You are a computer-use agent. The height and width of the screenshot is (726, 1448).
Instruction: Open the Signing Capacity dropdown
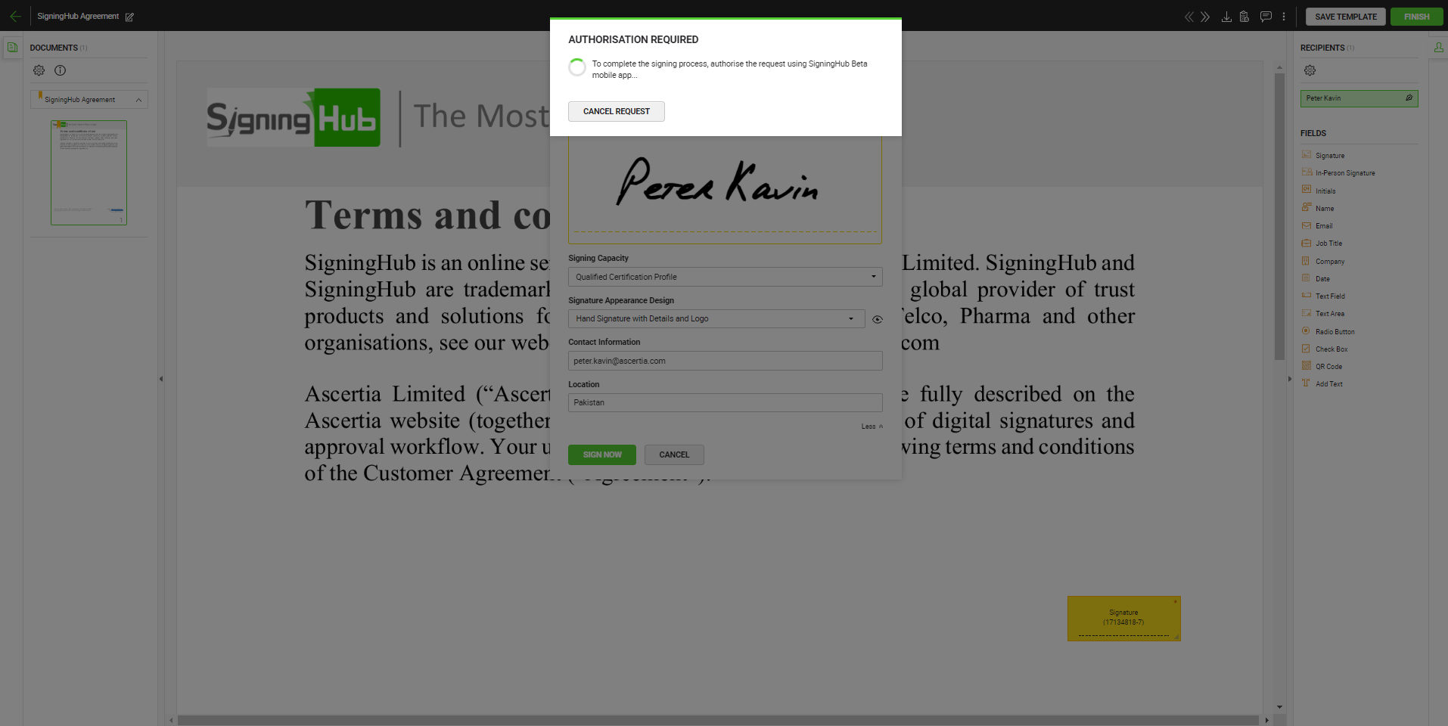[724, 277]
